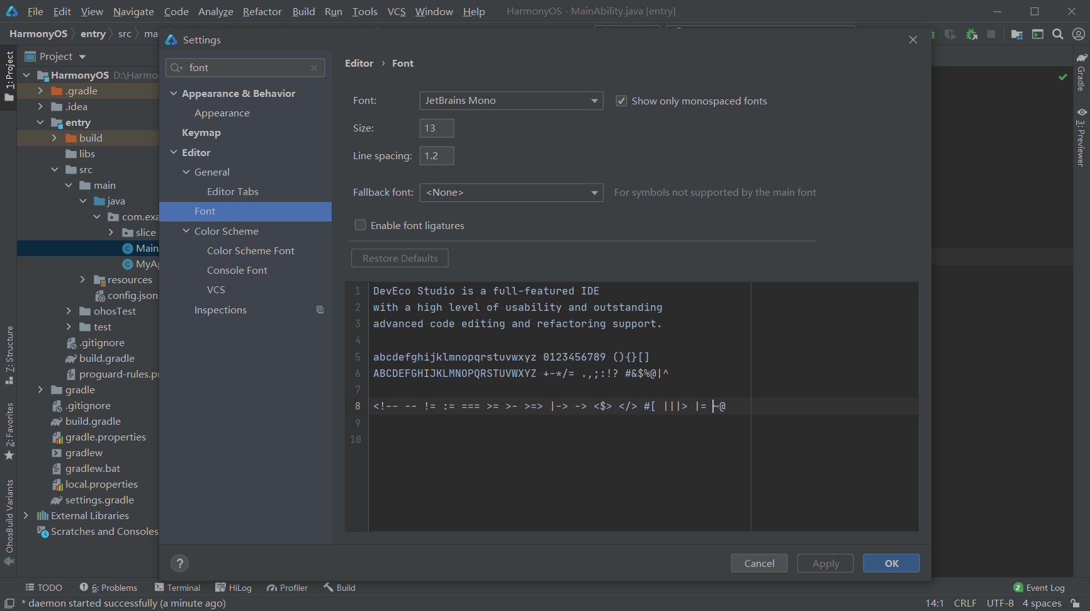The width and height of the screenshot is (1090, 611).
Task: Click the Attach Debugger to Process bug icon
Action: (972, 35)
